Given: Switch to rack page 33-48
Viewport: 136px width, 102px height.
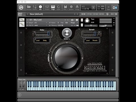Looking at the screenshot, I should click(x=95, y=14).
